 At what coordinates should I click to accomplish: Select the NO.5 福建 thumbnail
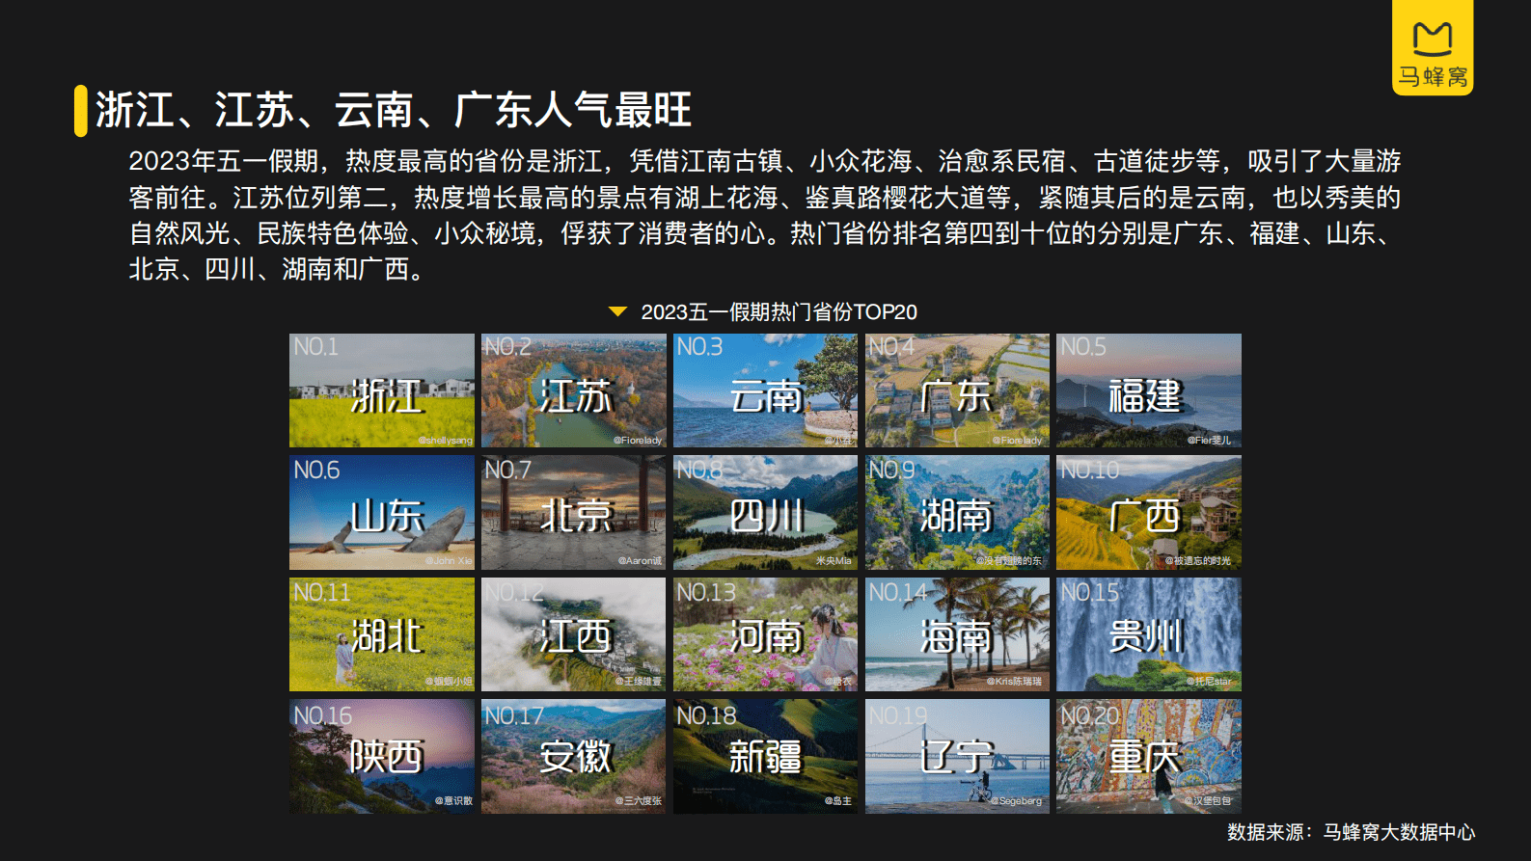point(1149,390)
